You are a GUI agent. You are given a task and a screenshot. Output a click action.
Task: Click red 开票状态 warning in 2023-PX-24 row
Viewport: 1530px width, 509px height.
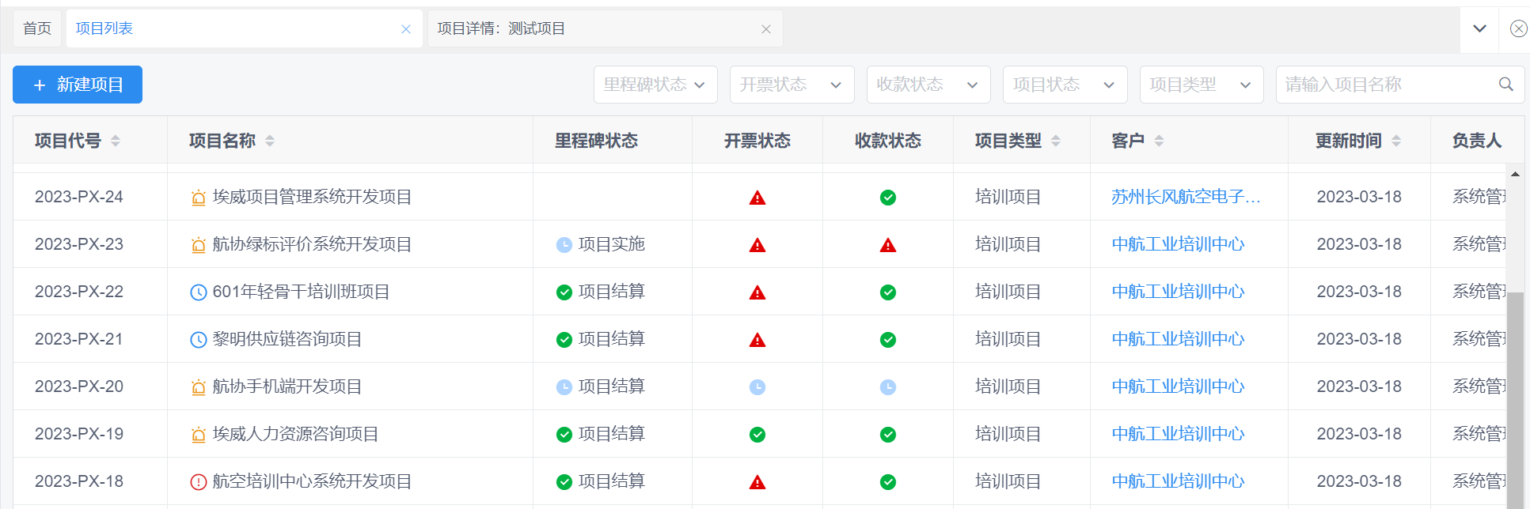757,198
